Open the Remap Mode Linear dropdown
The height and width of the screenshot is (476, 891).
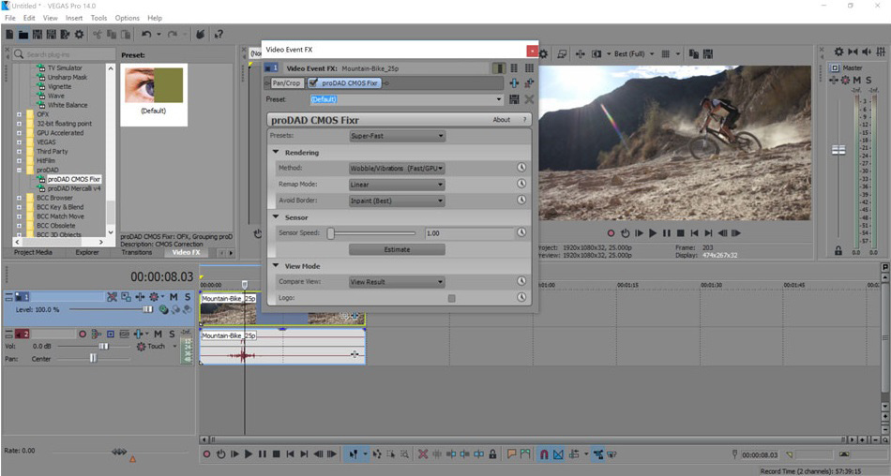[x=398, y=185]
